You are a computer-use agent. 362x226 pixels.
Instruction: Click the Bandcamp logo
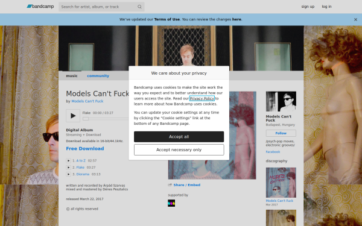pyautogui.click(x=40, y=7)
